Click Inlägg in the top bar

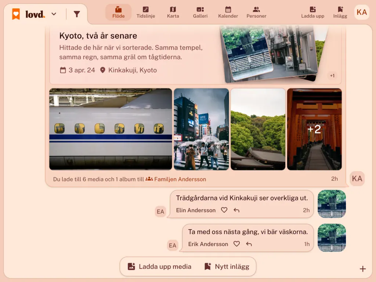point(340,12)
